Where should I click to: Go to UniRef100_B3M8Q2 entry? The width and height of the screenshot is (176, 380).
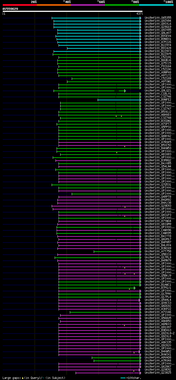(x=158, y=160)
